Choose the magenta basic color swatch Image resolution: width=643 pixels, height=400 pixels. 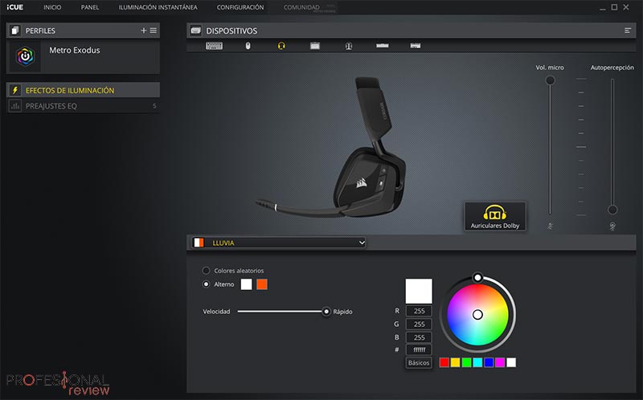point(500,362)
